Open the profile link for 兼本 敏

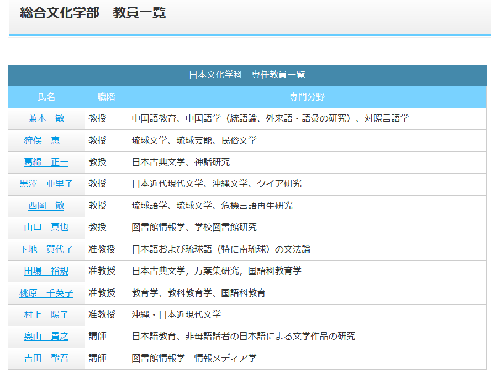click(46, 119)
